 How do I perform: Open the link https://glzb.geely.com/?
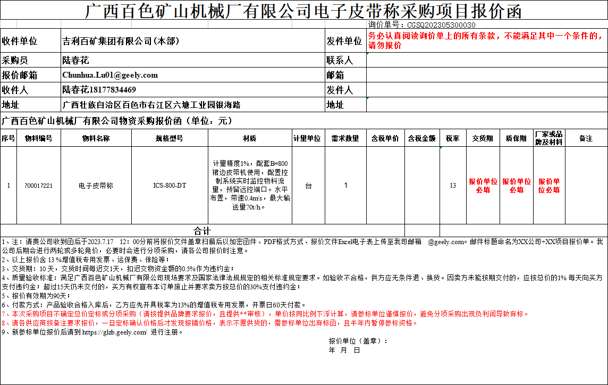pos(114,332)
